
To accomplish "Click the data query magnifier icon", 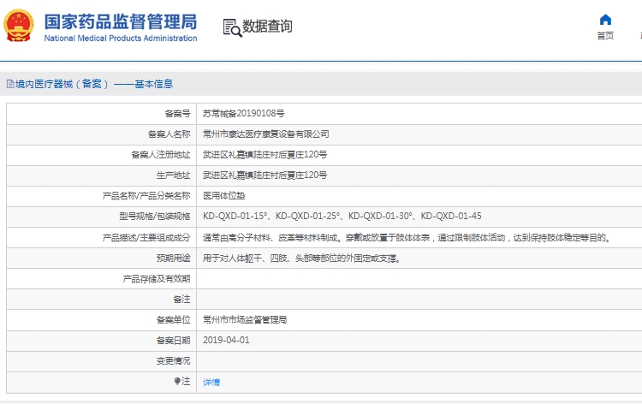I will point(232,28).
